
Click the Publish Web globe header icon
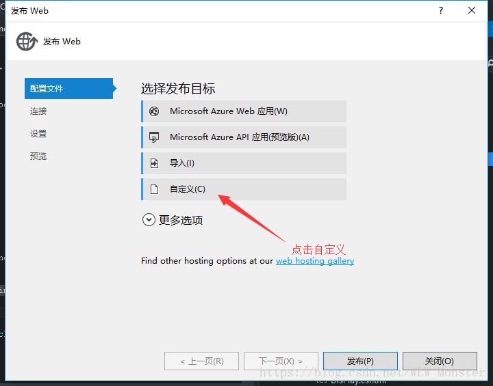(x=27, y=42)
